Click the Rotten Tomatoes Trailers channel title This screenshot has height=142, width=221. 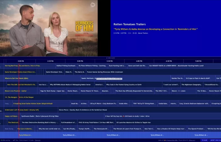point(129,24)
